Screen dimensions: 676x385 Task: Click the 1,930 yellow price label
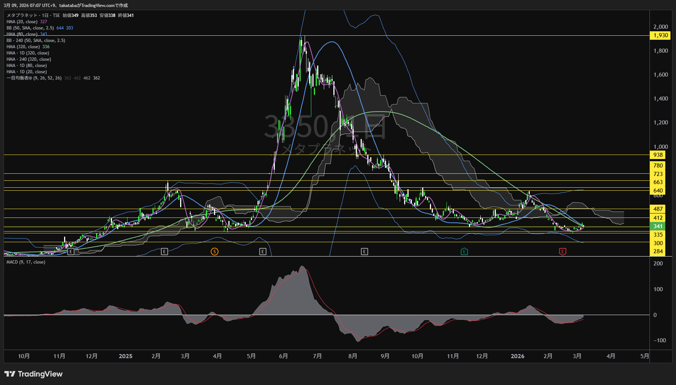(x=660, y=35)
